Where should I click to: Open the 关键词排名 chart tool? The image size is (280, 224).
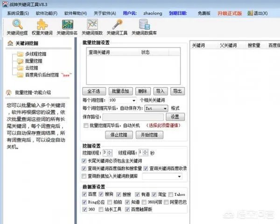(67, 27)
